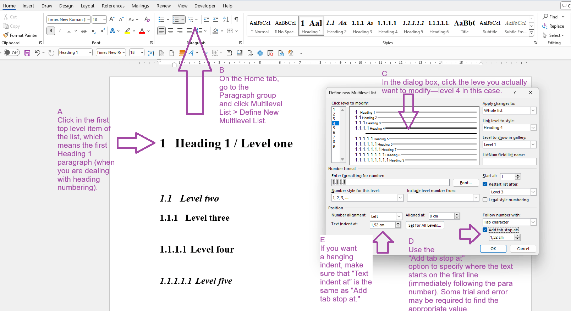Click the Sort A-Z icon

(x=226, y=19)
